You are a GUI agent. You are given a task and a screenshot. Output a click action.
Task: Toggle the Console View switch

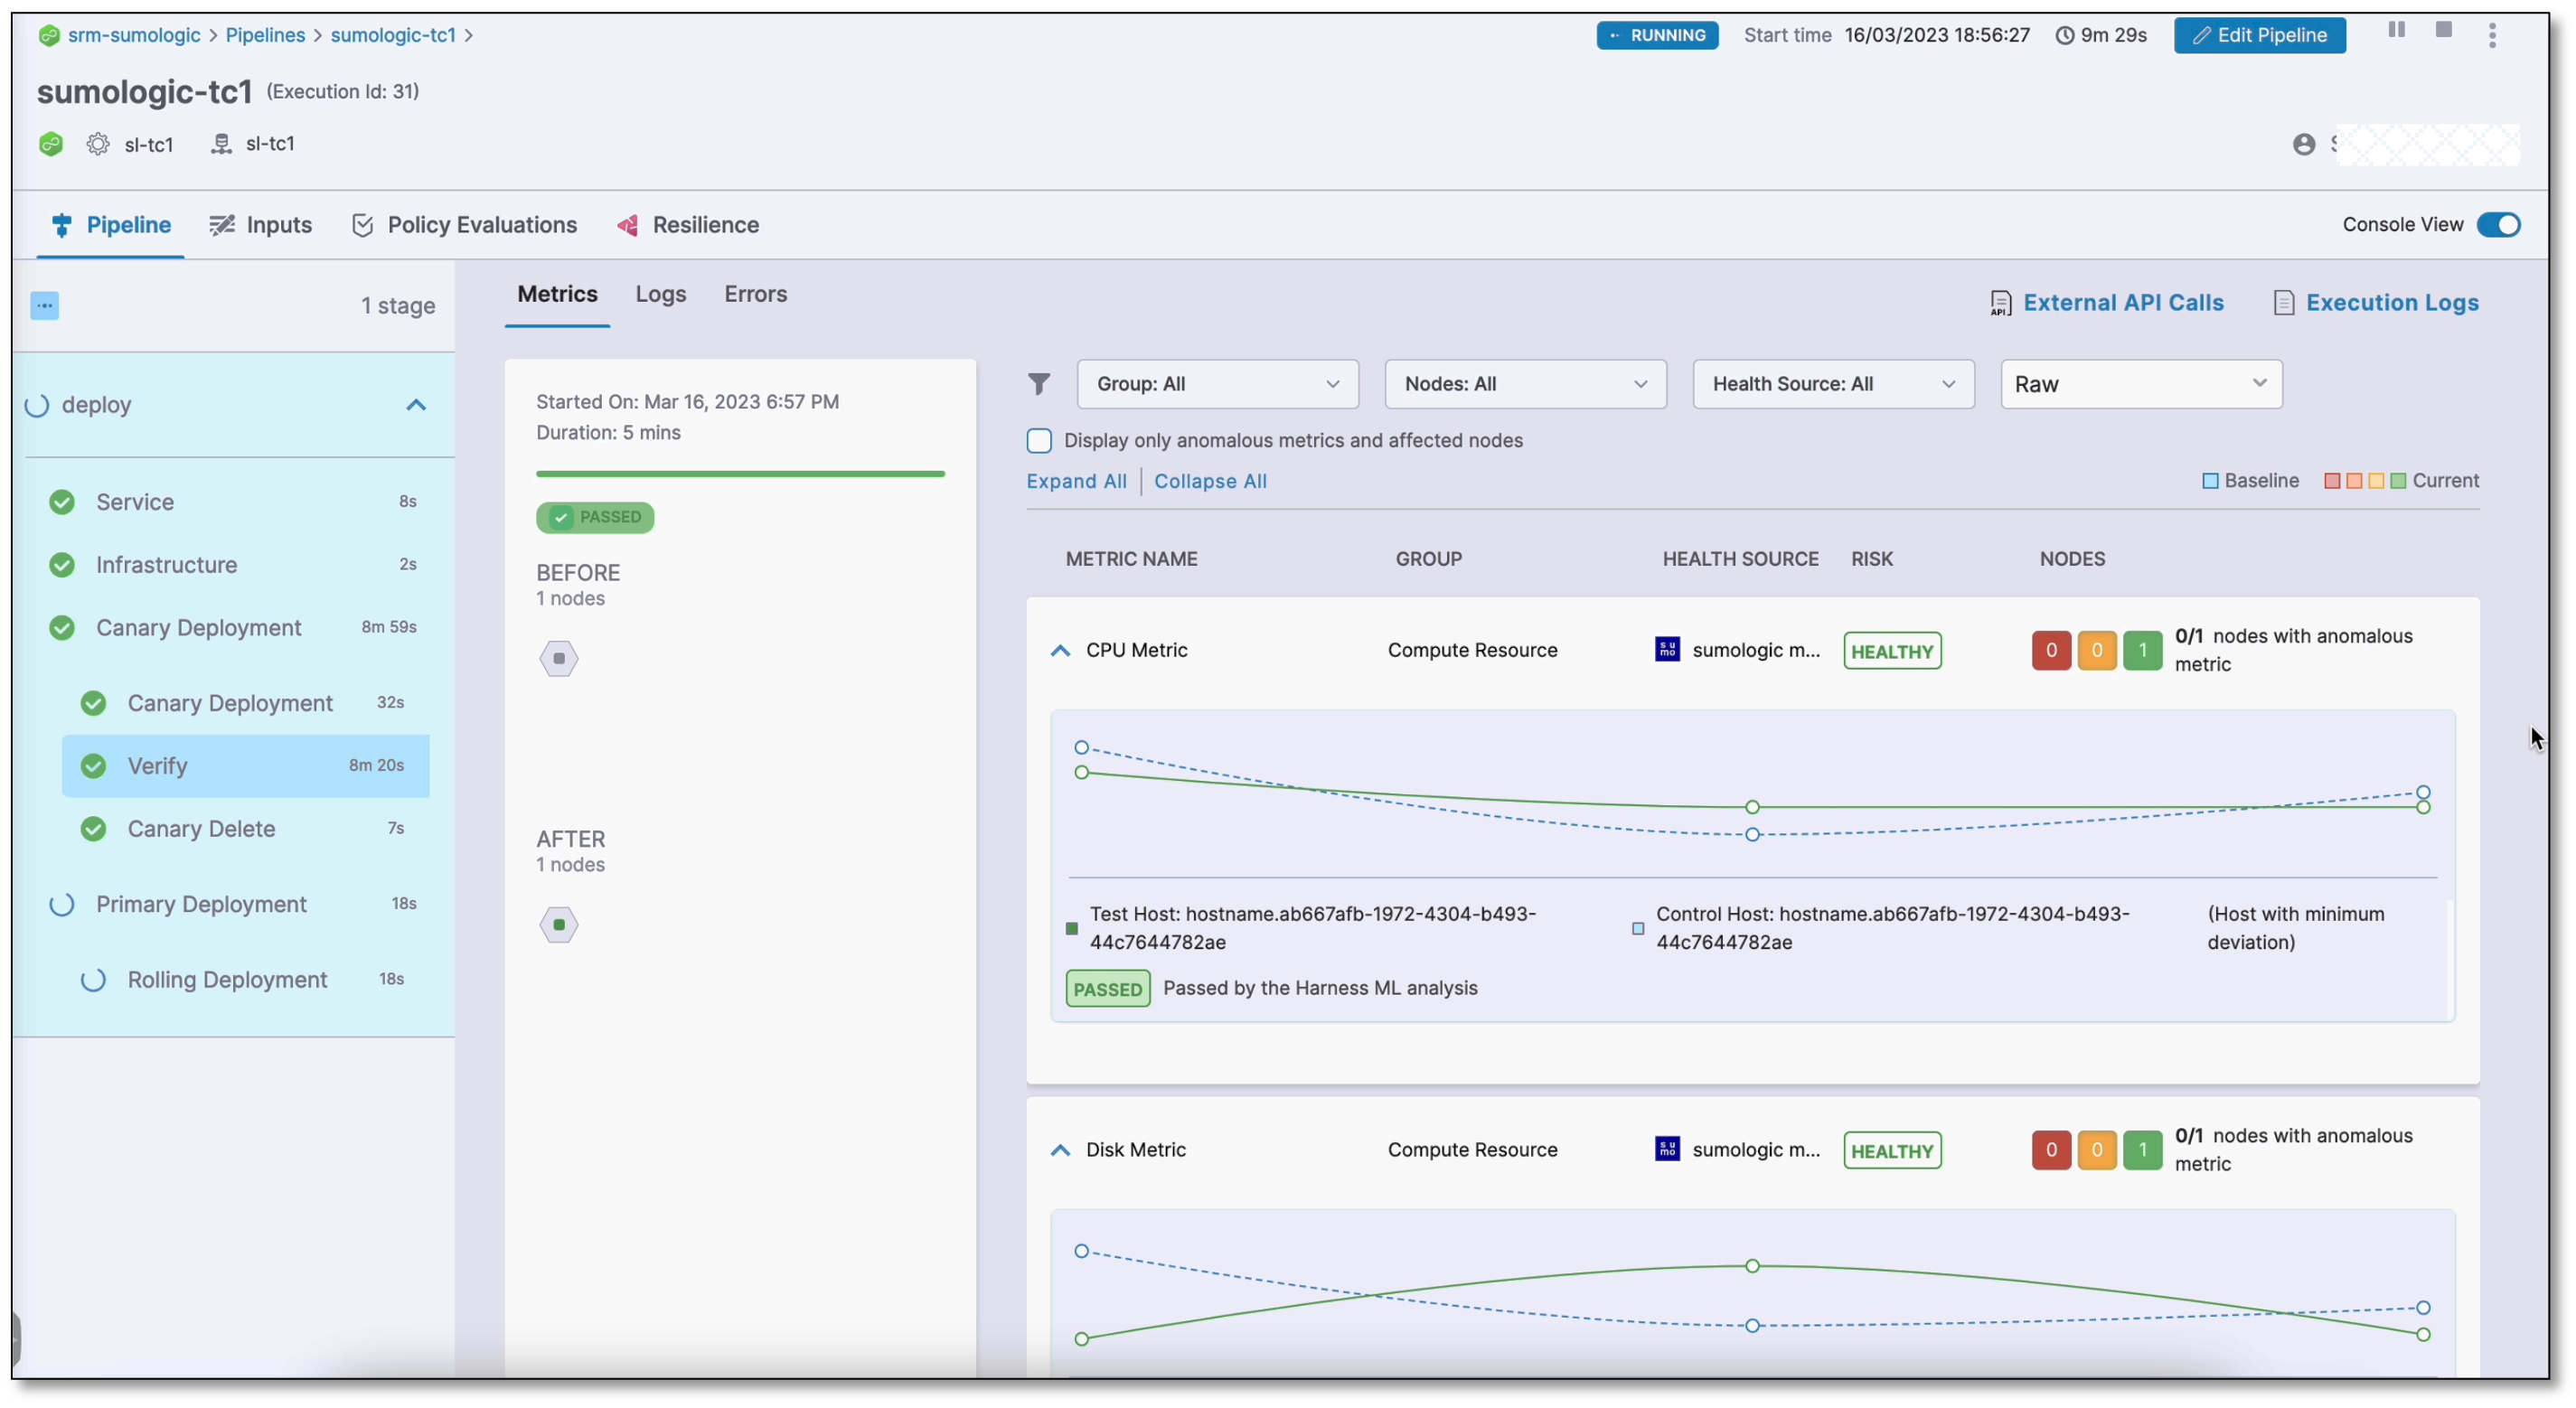(x=2502, y=224)
